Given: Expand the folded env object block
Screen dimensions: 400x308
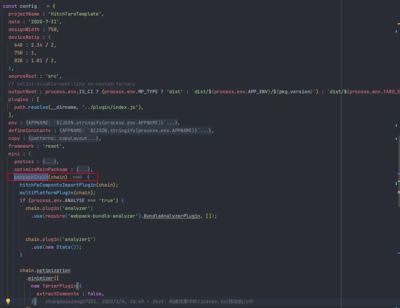Looking at the screenshot, I should click(x=101, y=123).
